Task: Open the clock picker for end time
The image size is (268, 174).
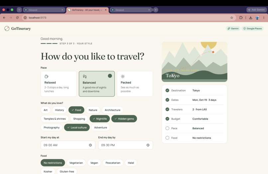Action: 148,145
